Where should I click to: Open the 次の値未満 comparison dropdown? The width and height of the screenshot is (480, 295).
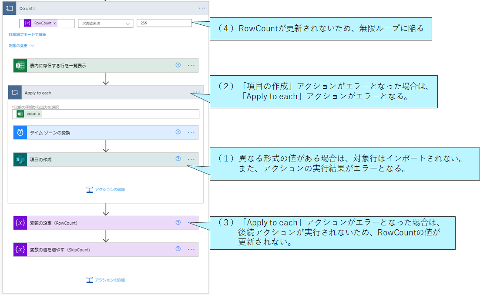pyautogui.click(x=105, y=23)
